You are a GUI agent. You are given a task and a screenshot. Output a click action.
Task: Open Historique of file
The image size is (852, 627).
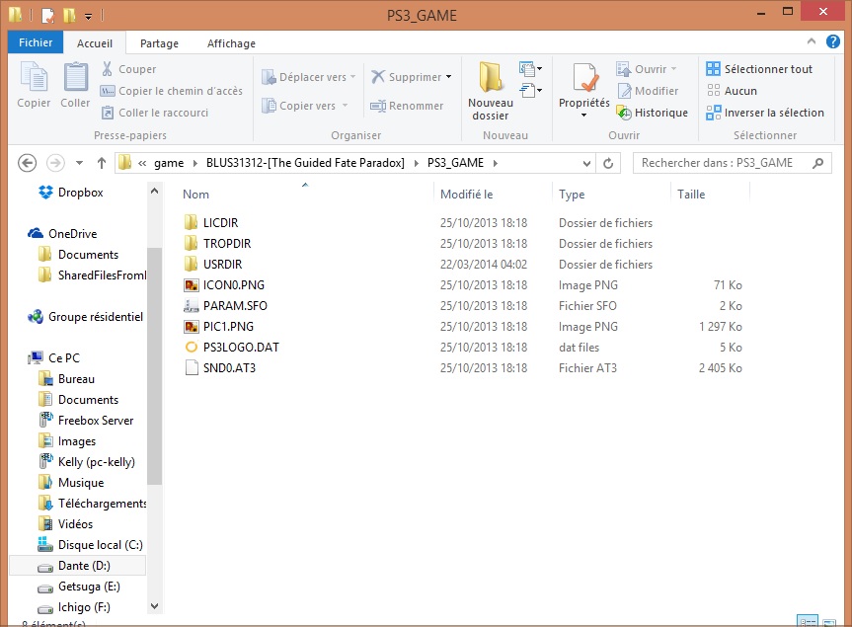[x=652, y=113]
